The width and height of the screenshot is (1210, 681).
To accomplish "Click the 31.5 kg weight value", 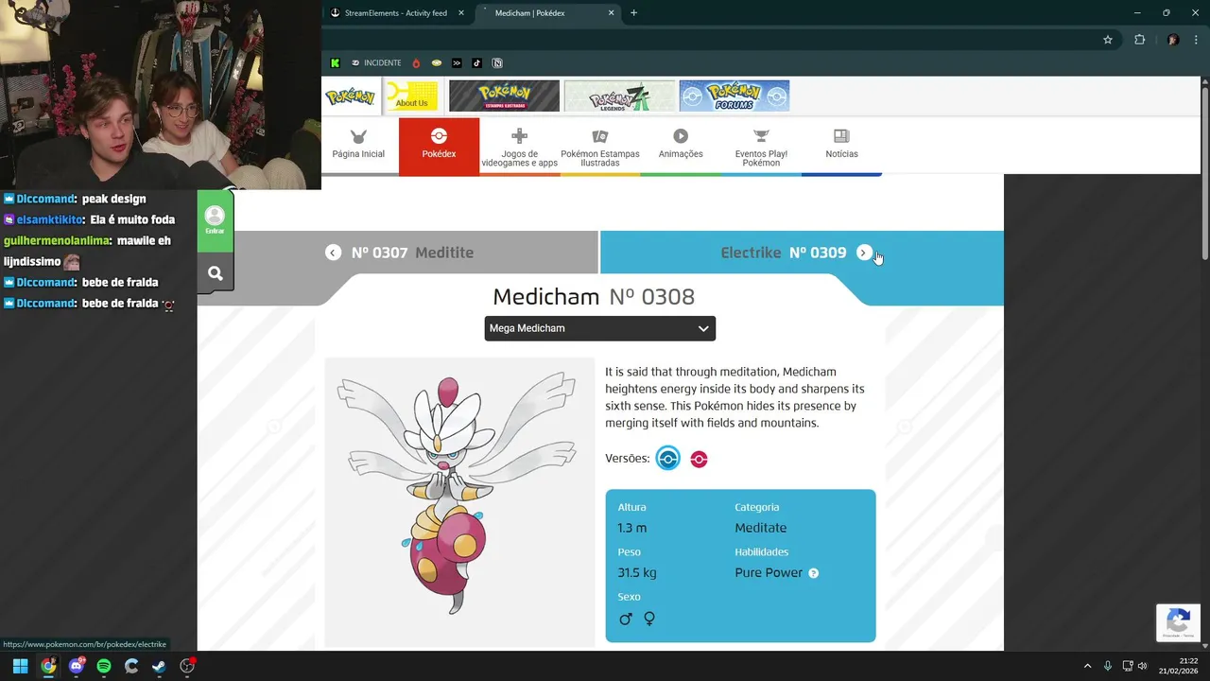I will [637, 573].
